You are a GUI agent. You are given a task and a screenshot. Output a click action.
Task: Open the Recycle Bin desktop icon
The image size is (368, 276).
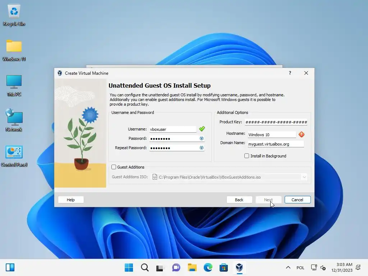(14, 15)
